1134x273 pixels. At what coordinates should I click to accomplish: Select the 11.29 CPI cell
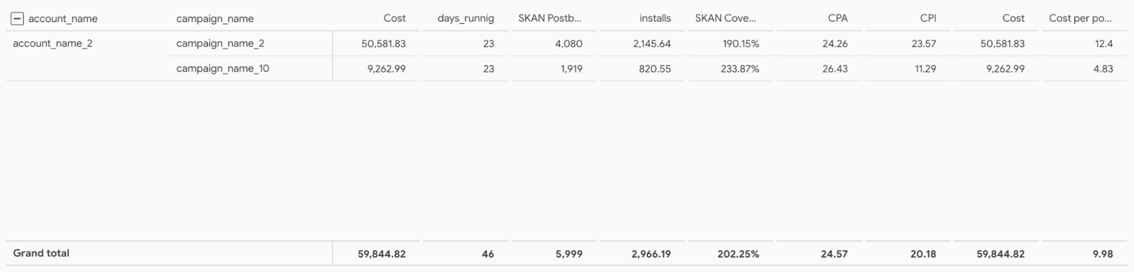click(x=925, y=69)
